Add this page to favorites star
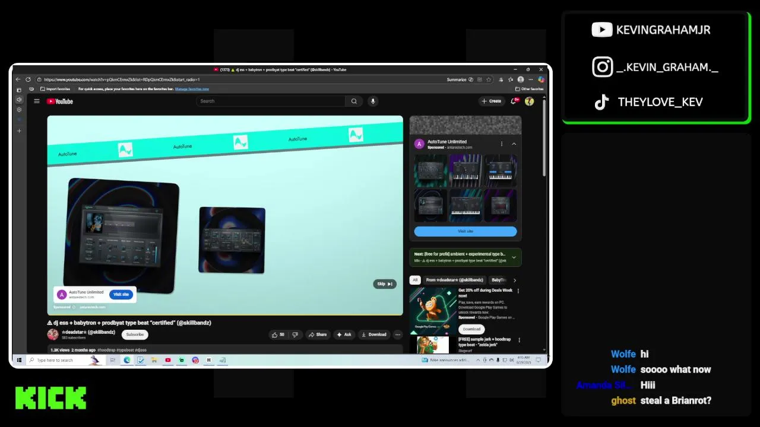Screen dimensions: 760x427 [489, 79]
